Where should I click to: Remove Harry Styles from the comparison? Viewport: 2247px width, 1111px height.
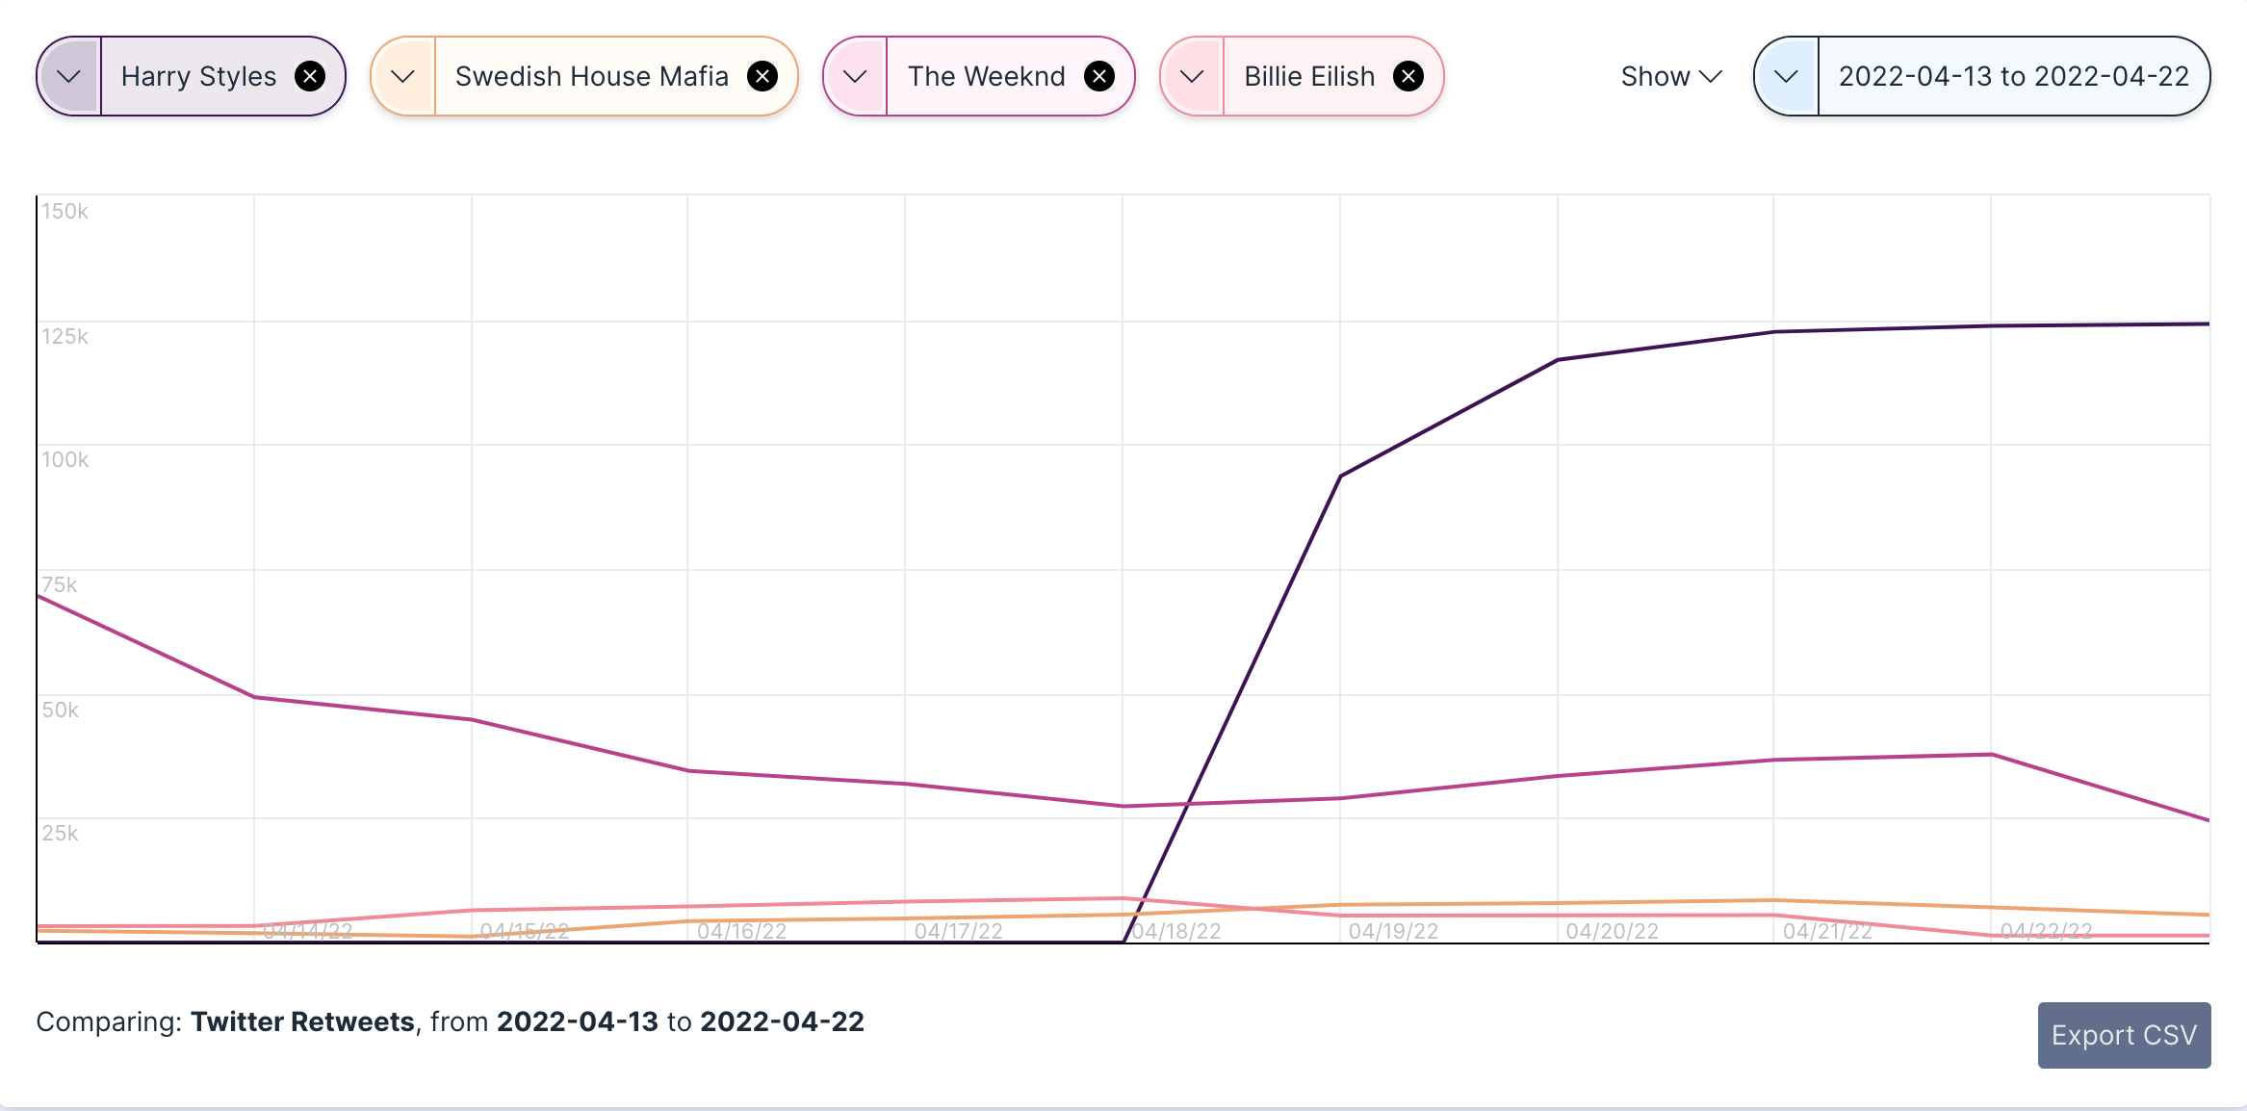coord(310,76)
